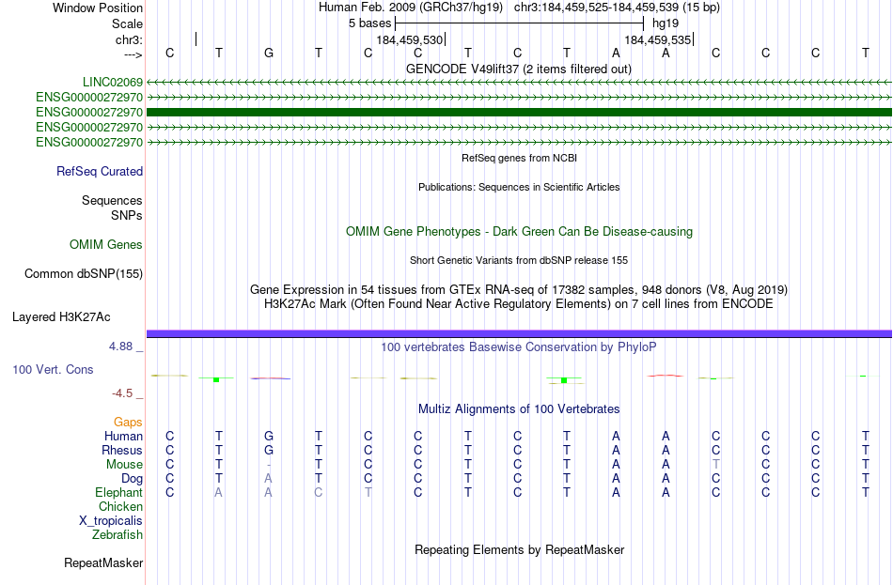Click the faded A mismatch in the Dog row
Image resolution: width=893 pixels, height=585 pixels.
(269, 479)
